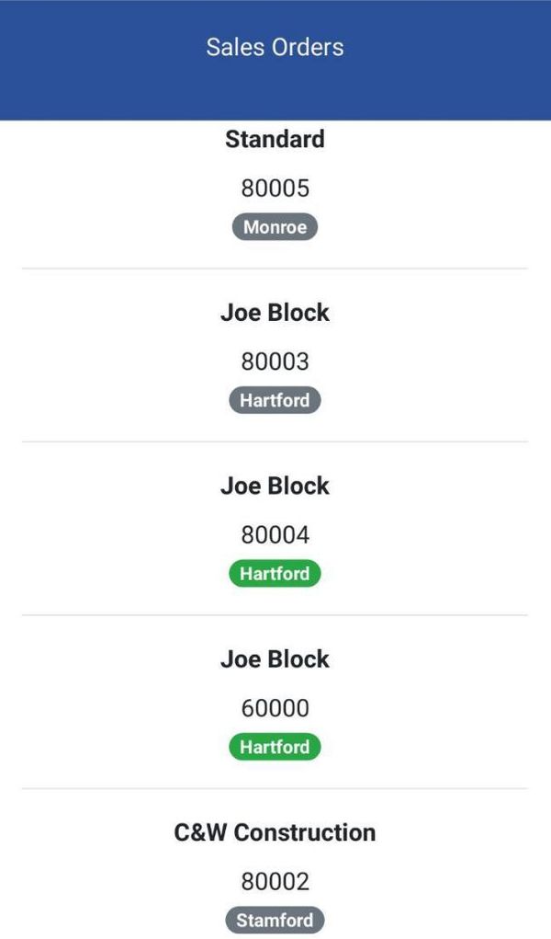Select order number 80004
Screen dimensions: 551x939
coord(275,534)
